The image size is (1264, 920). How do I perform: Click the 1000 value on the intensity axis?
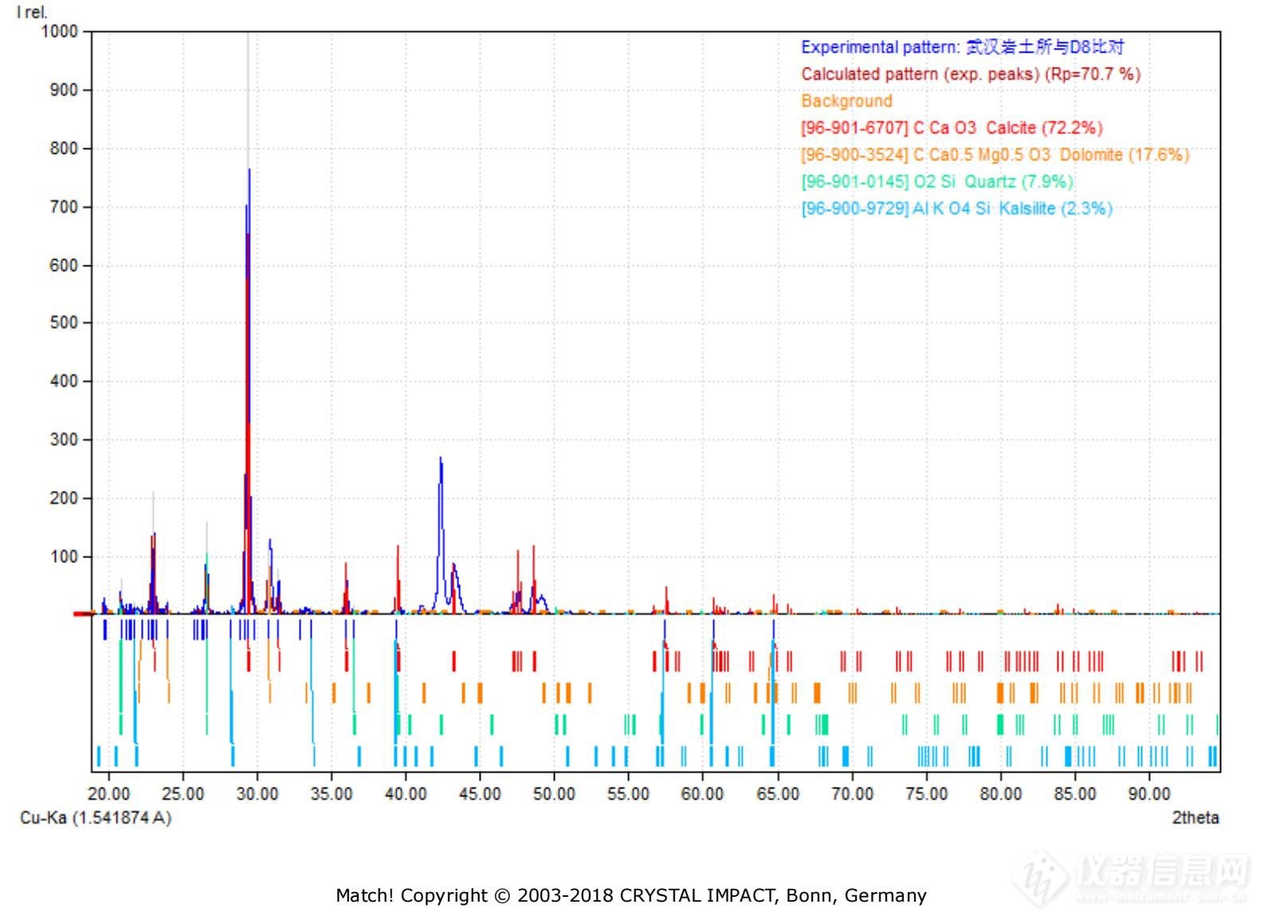(59, 31)
